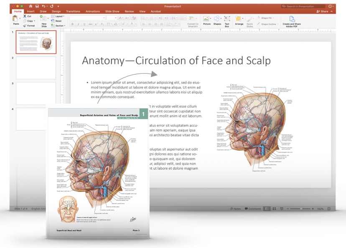
Task: Click the Arrange button
Action: [239, 20]
